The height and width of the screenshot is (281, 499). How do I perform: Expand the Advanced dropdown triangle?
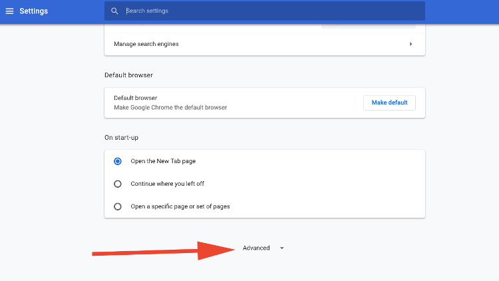pos(281,248)
